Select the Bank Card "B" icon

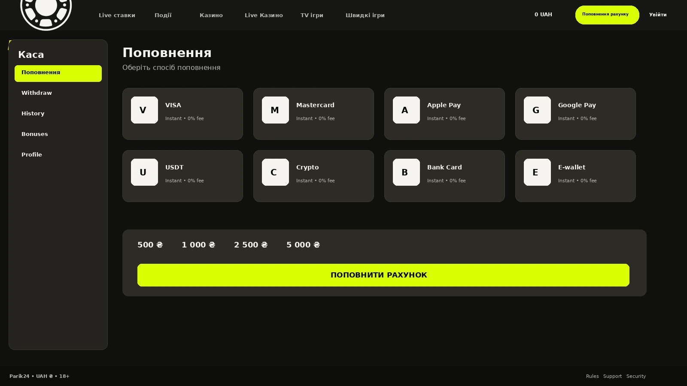tap(406, 172)
